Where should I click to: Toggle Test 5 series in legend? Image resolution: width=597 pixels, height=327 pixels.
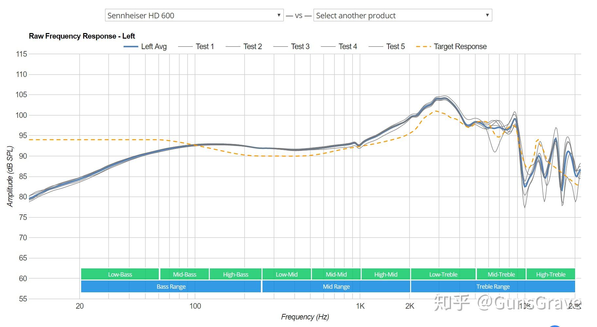(387, 46)
